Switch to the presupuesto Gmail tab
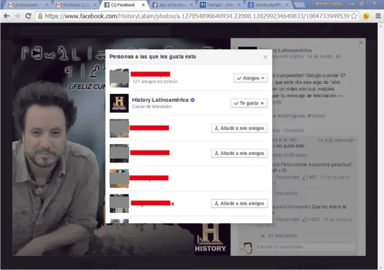Screen dimensions: 384x270 (x=26, y=5)
